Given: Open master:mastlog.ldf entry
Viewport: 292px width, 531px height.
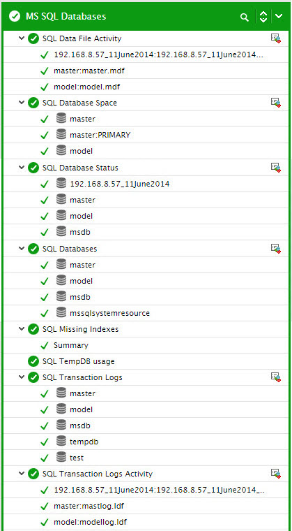Looking at the screenshot, I should 91,507.
